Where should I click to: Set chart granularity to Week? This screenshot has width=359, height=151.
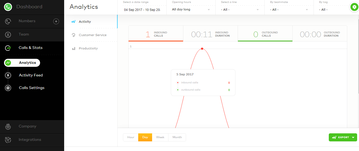[x=160, y=137]
